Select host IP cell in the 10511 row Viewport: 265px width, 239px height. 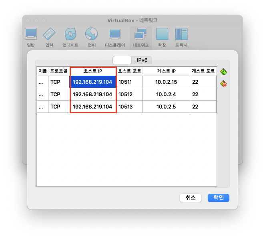pyautogui.click(x=93, y=82)
